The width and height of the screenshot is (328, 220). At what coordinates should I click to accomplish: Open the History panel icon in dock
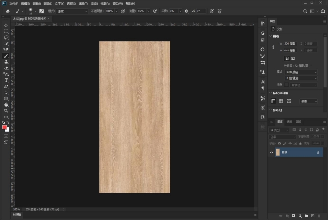(x=263, y=24)
